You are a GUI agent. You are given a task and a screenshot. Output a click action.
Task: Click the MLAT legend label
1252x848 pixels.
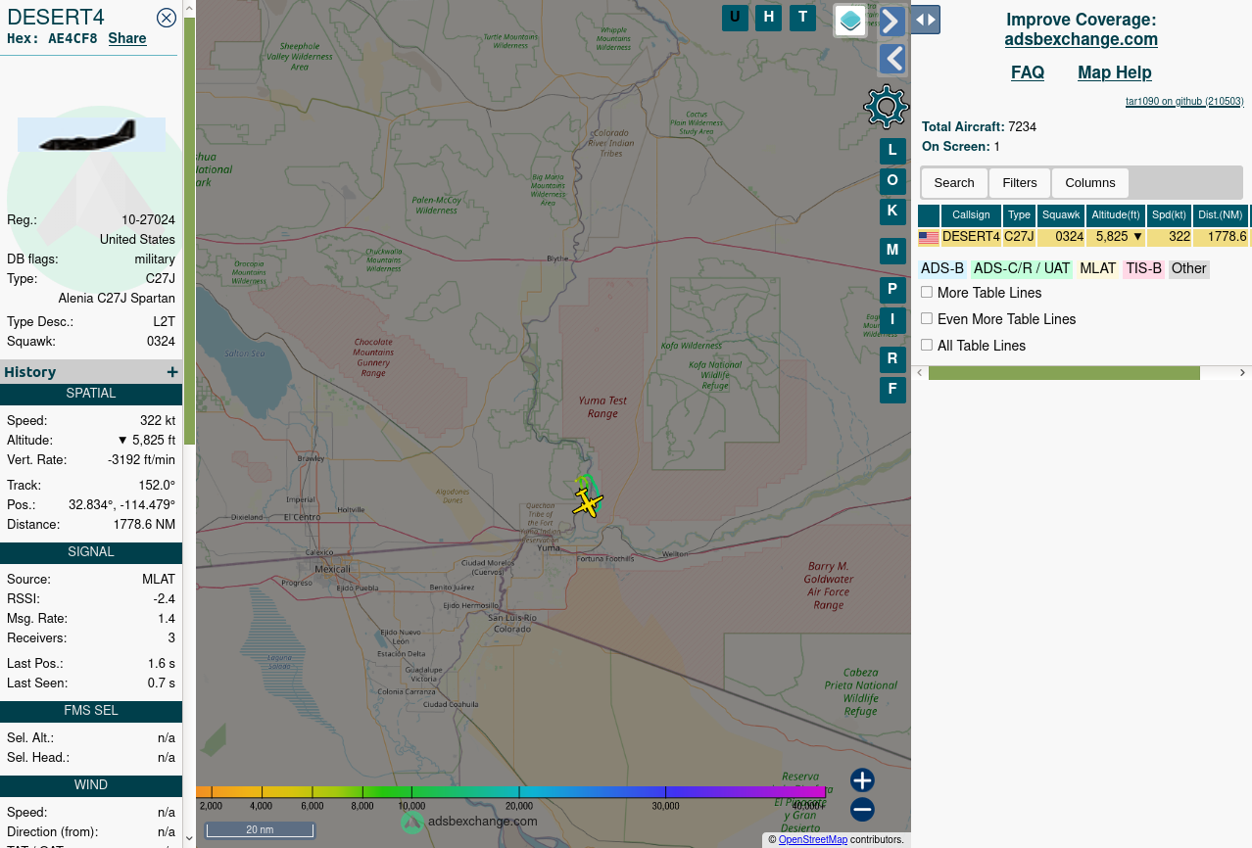coord(1098,268)
